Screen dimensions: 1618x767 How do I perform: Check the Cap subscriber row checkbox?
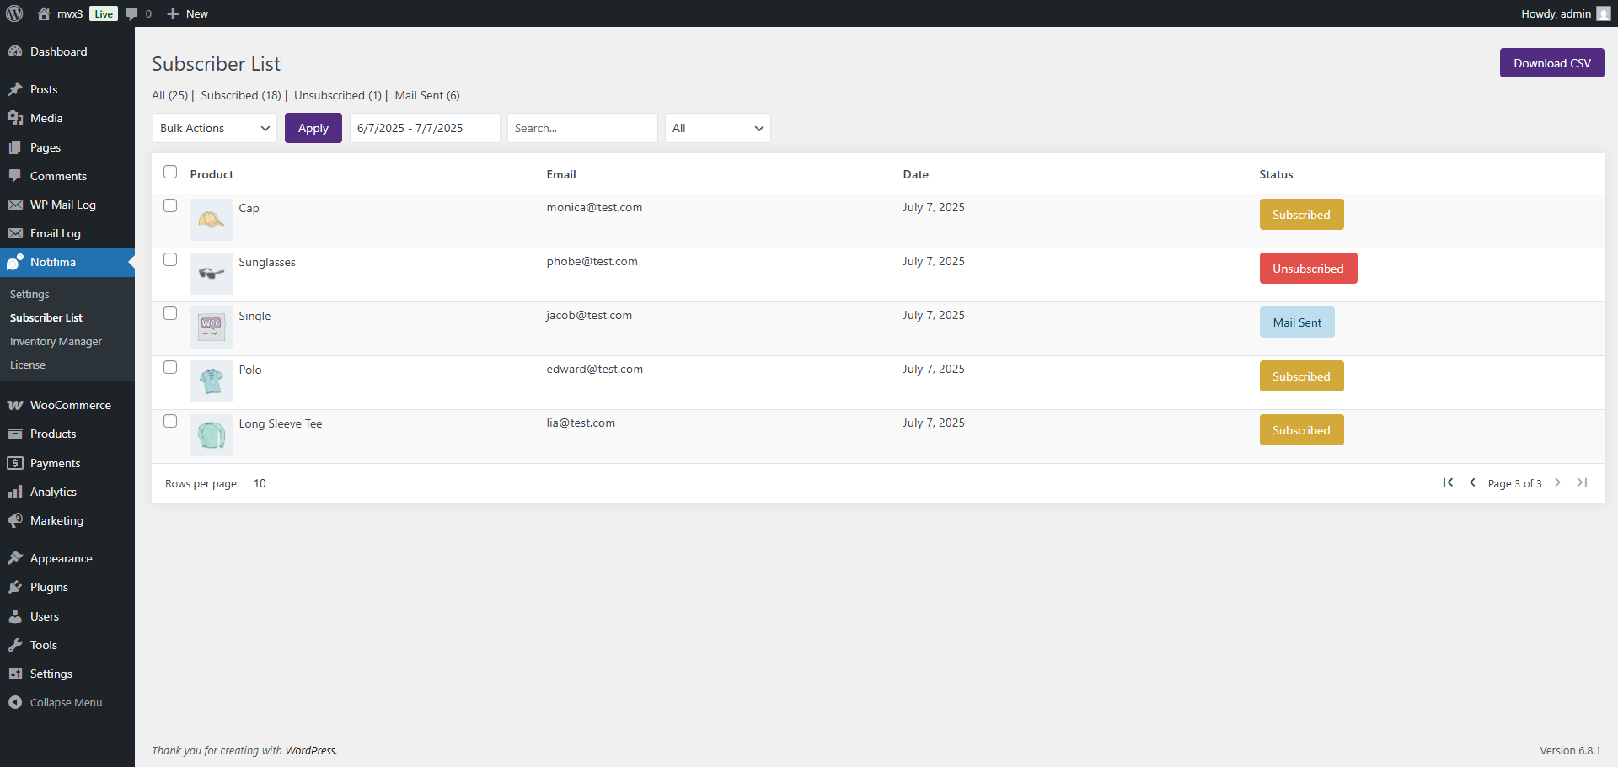pos(170,205)
